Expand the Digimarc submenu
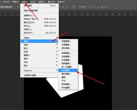The image size is (137, 110). pos(40,71)
